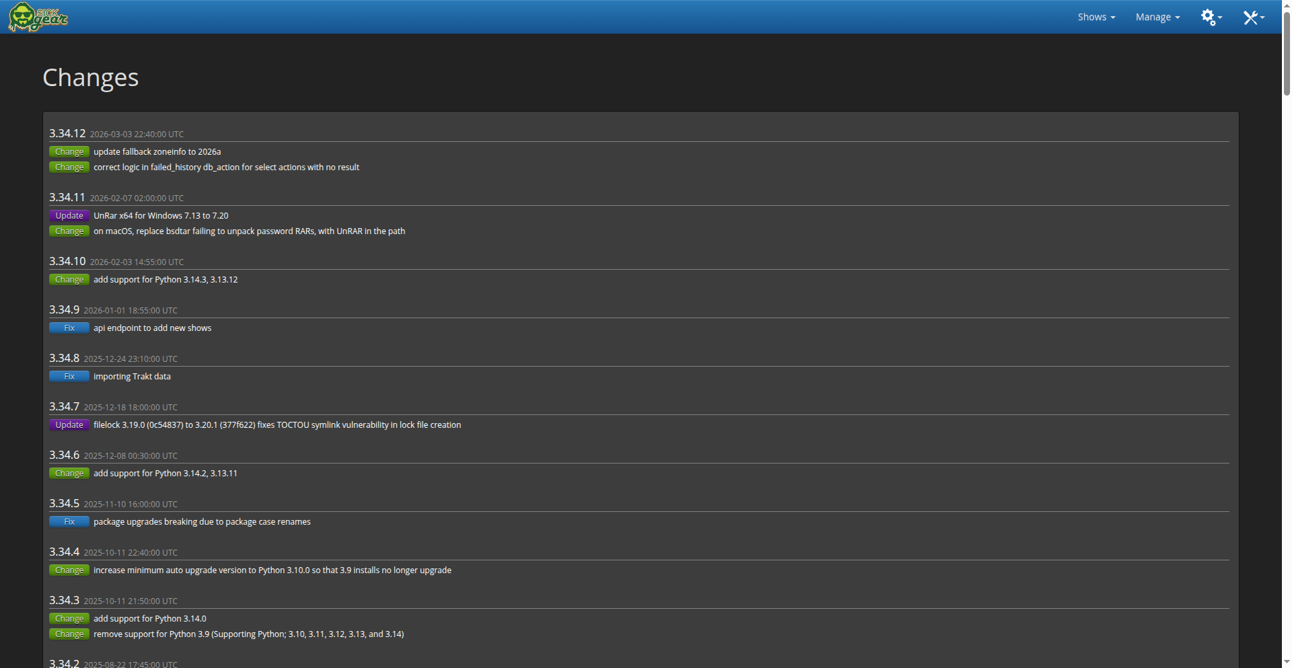Click the scrollbar up arrow
This screenshot has height=668, width=1292.
pos(1287,5)
